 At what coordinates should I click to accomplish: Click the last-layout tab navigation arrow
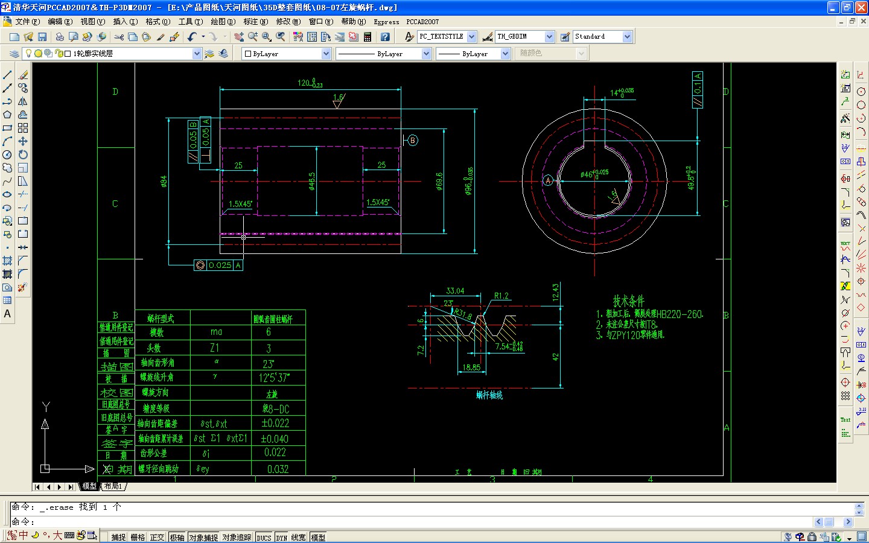(71, 487)
